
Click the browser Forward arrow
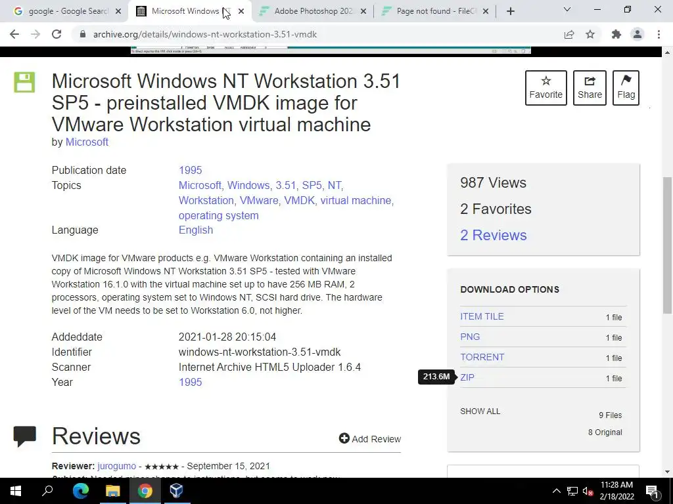pos(35,34)
